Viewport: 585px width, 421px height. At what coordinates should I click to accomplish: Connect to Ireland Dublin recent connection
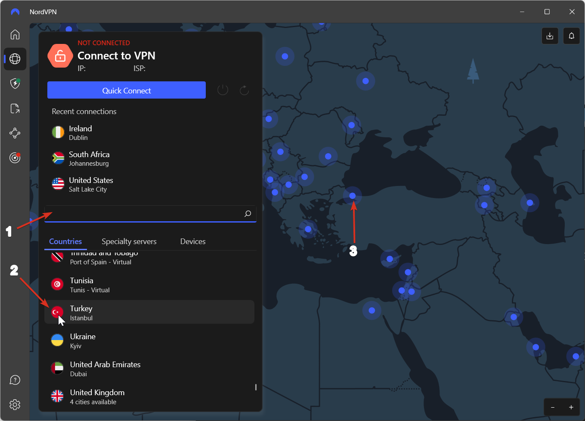tap(149, 133)
